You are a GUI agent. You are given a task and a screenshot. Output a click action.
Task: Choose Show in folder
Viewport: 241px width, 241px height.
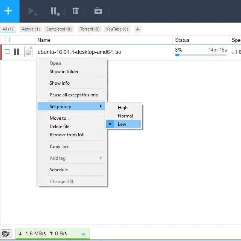[64, 72]
